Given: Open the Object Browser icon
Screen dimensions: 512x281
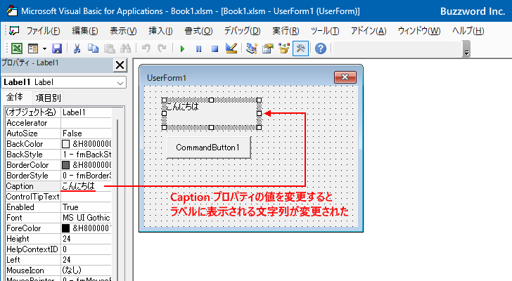Looking at the screenshot, I should click(x=284, y=49).
